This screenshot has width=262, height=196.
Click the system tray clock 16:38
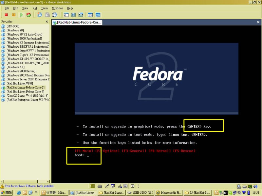(256, 193)
